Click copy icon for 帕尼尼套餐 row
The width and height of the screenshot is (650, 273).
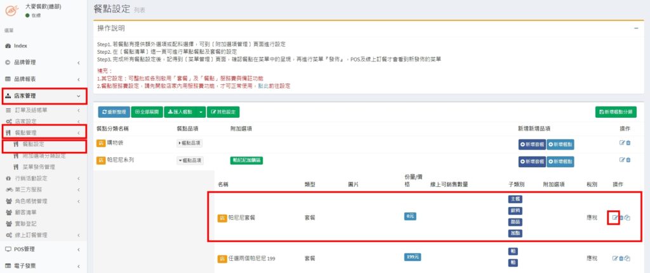628,218
